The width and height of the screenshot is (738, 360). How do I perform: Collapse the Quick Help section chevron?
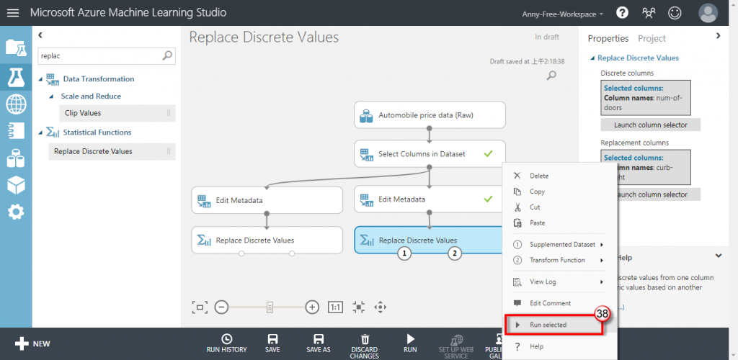click(x=719, y=256)
